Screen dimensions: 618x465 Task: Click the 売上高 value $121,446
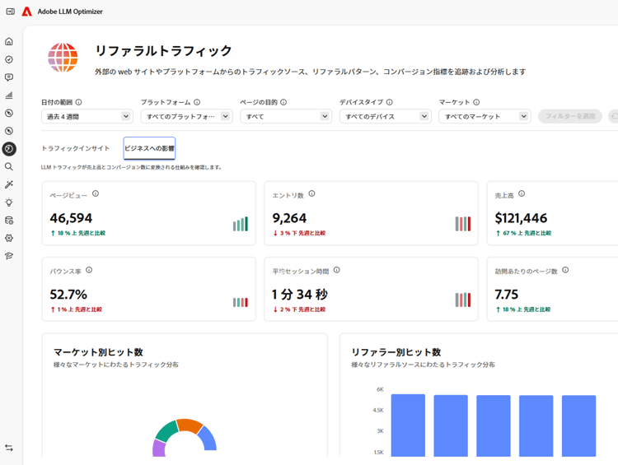tap(521, 218)
